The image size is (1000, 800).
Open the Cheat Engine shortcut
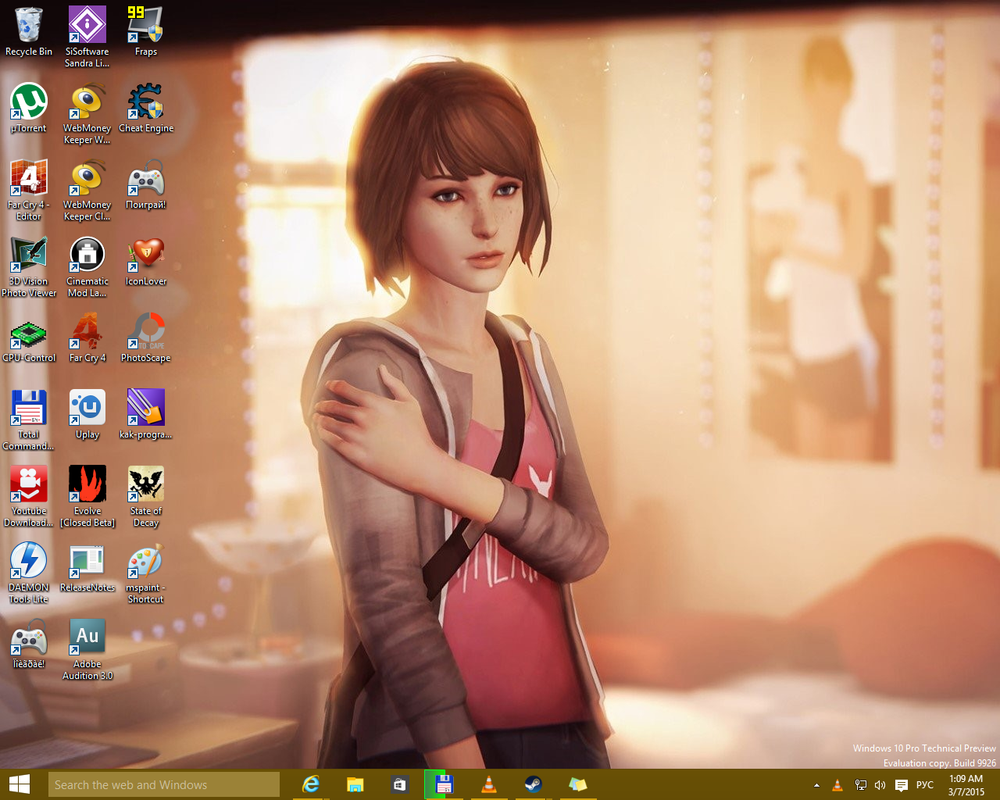click(x=146, y=108)
